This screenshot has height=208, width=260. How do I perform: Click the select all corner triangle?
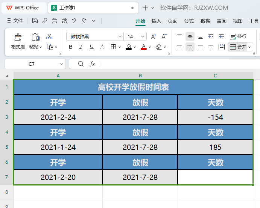click(7, 76)
